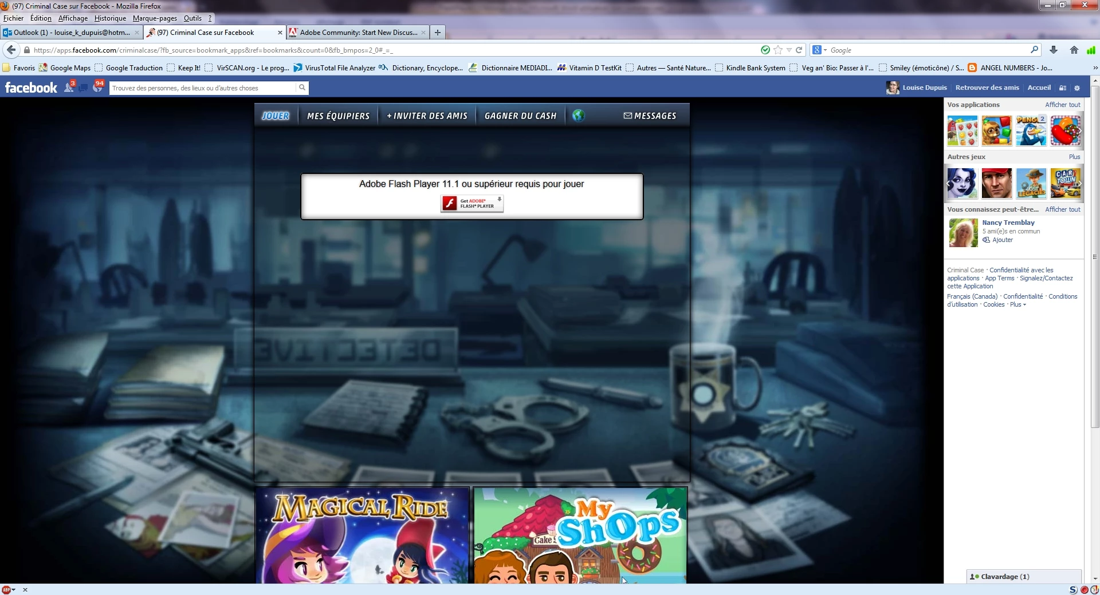
Task: Click Retrouver des amis link
Action: coord(987,88)
